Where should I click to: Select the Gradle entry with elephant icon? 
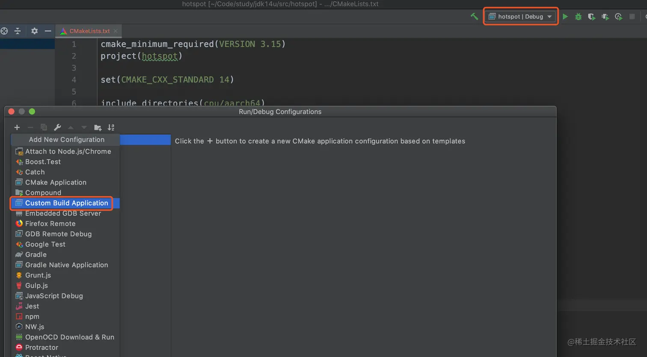pyautogui.click(x=65, y=254)
